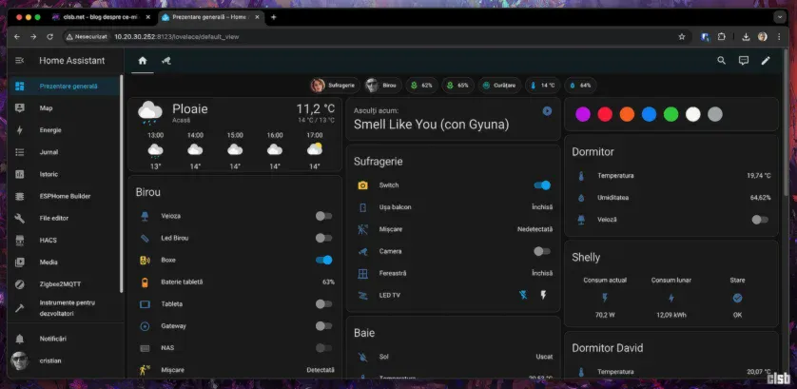Toggle the Sufragerie Camera switch
This screenshot has height=389, width=797.
tap(542, 251)
